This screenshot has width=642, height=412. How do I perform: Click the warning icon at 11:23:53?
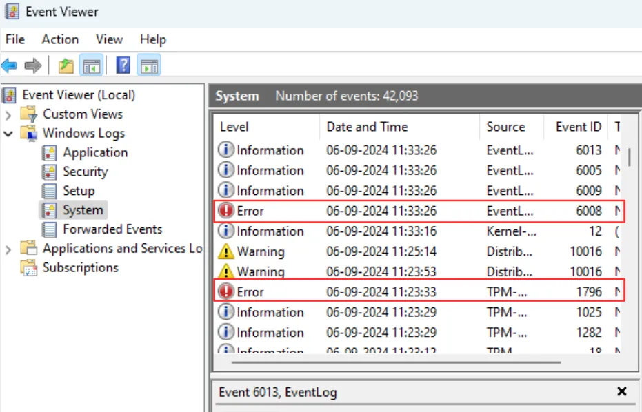click(x=226, y=271)
